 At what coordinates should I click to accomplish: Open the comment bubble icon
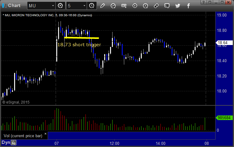[167, 6]
